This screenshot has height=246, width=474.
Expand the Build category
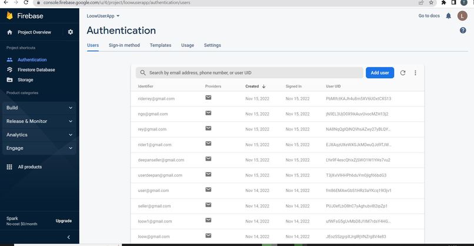tap(39, 108)
